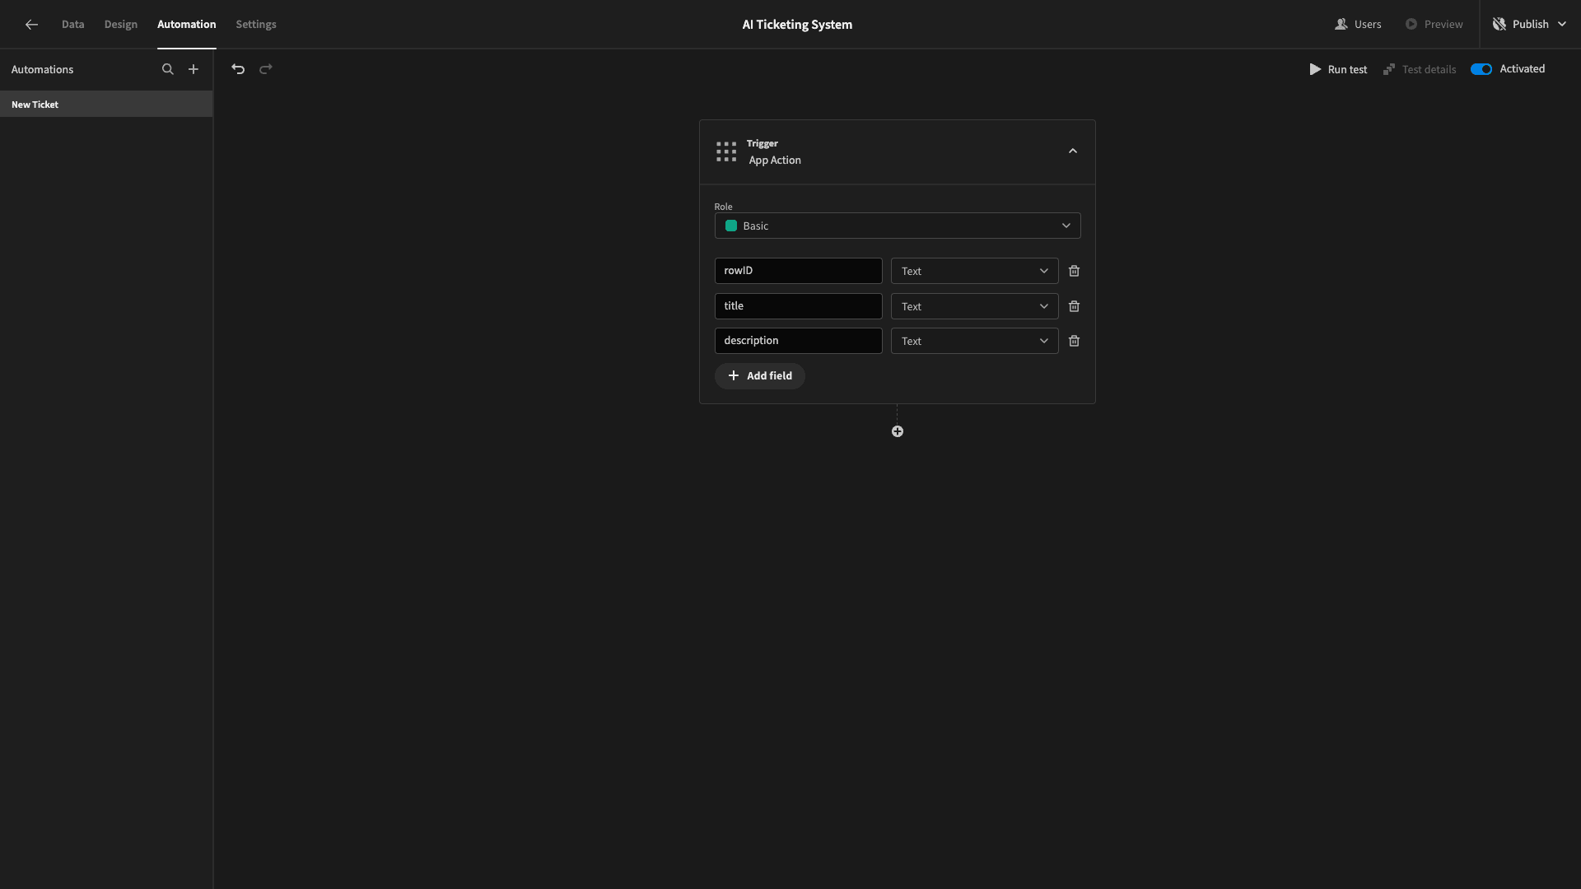Click the AI Ticketing System title
This screenshot has width=1581, height=889.
tap(797, 25)
